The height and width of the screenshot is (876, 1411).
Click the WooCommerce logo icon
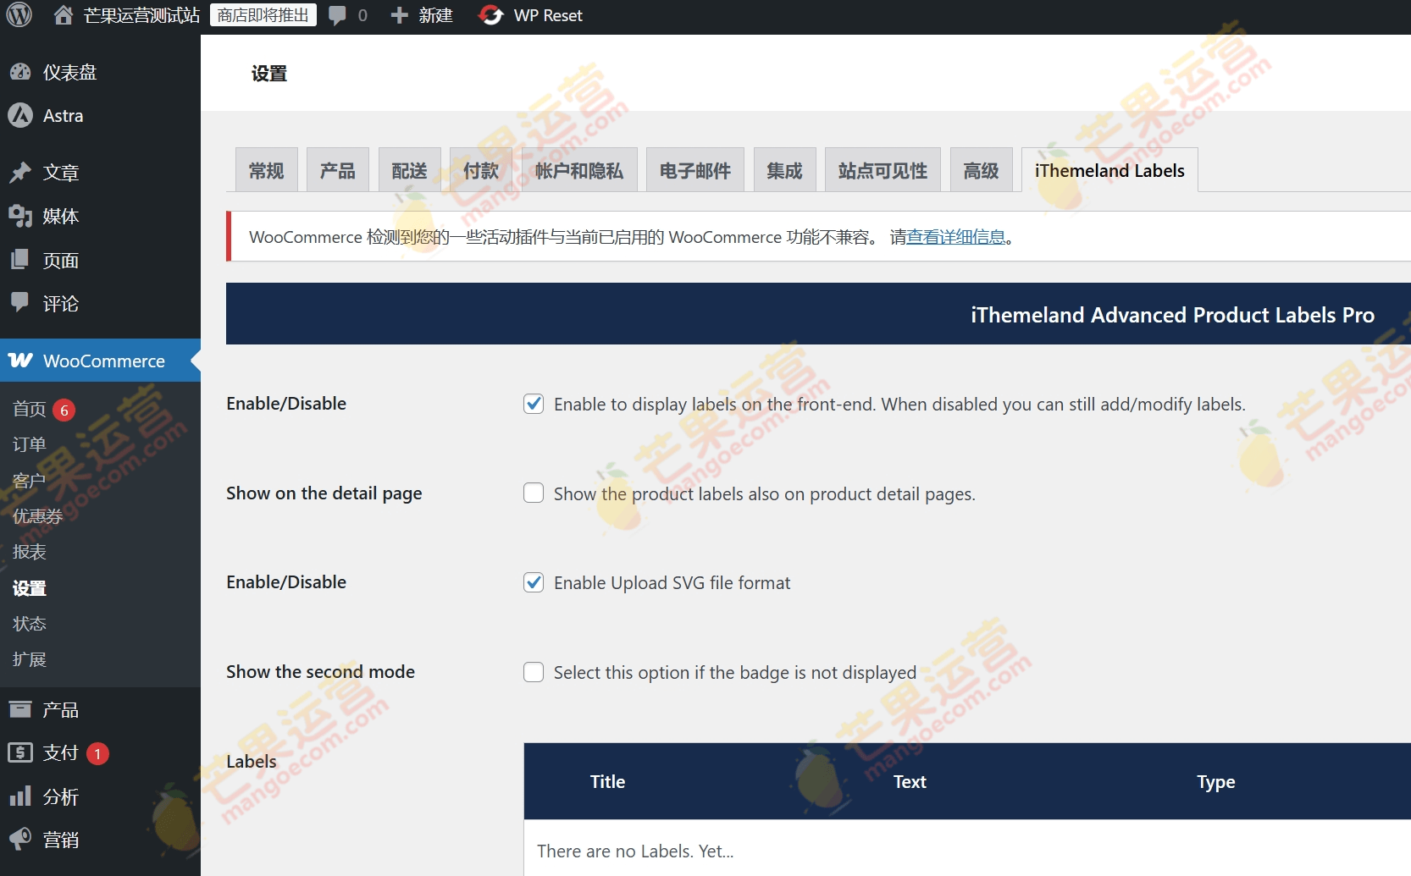pyautogui.click(x=20, y=361)
